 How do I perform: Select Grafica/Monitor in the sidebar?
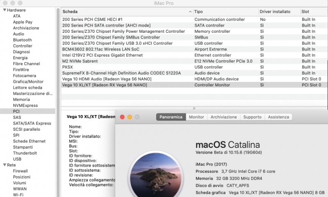coord(27,82)
